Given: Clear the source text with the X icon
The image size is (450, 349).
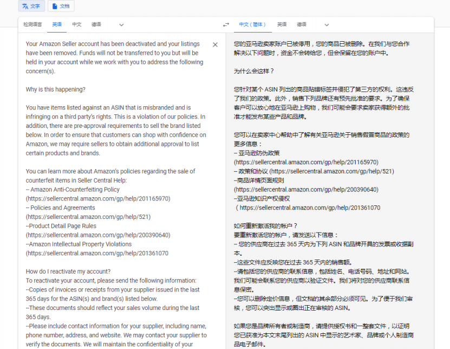Looking at the screenshot, I should tap(215, 44).
